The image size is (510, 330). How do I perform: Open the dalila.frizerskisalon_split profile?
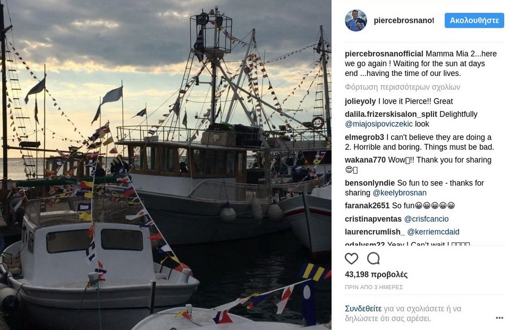(391, 114)
